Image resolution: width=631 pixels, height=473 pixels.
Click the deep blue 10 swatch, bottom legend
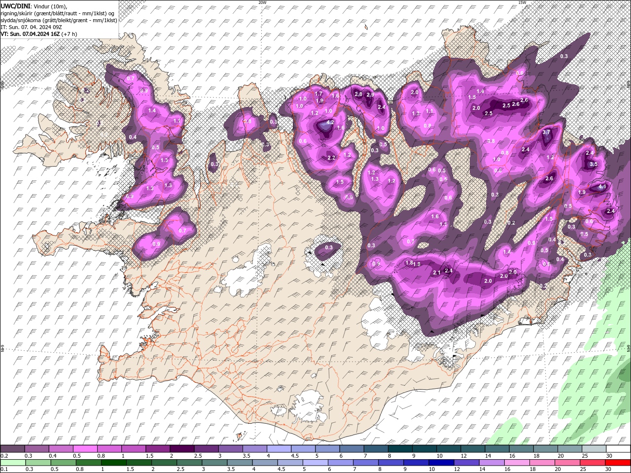[x=441, y=462]
